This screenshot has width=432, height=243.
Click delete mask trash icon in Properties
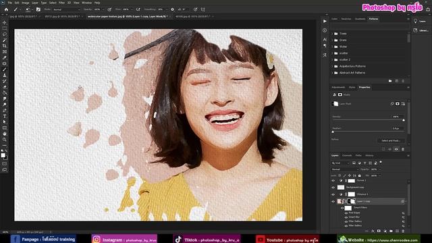point(403,149)
